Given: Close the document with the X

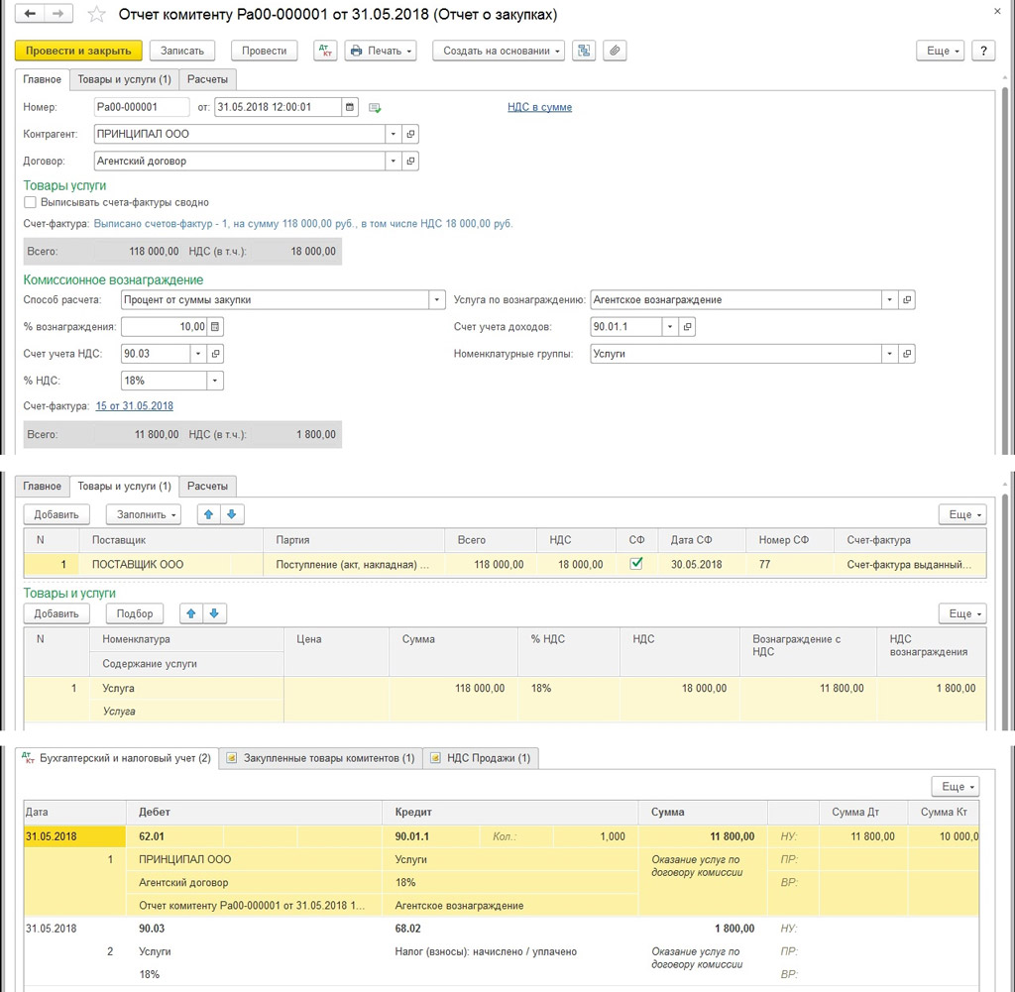Looking at the screenshot, I should (997, 11).
